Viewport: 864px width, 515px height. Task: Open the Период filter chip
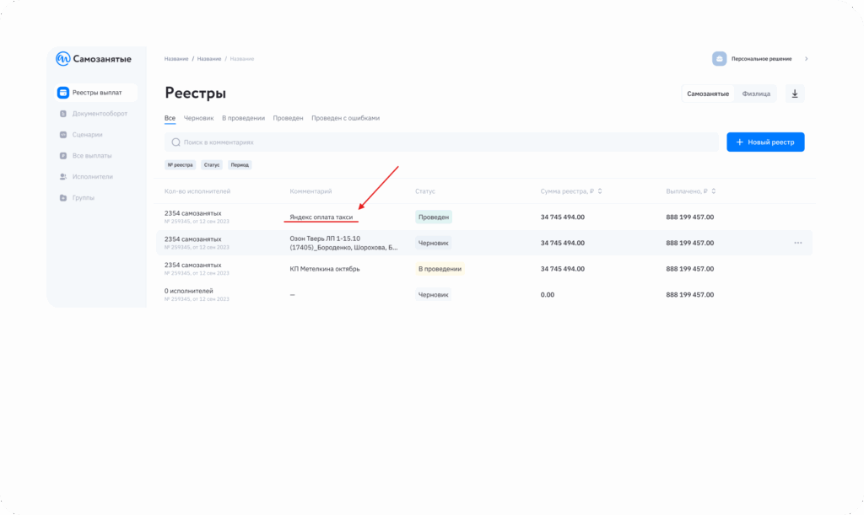240,165
